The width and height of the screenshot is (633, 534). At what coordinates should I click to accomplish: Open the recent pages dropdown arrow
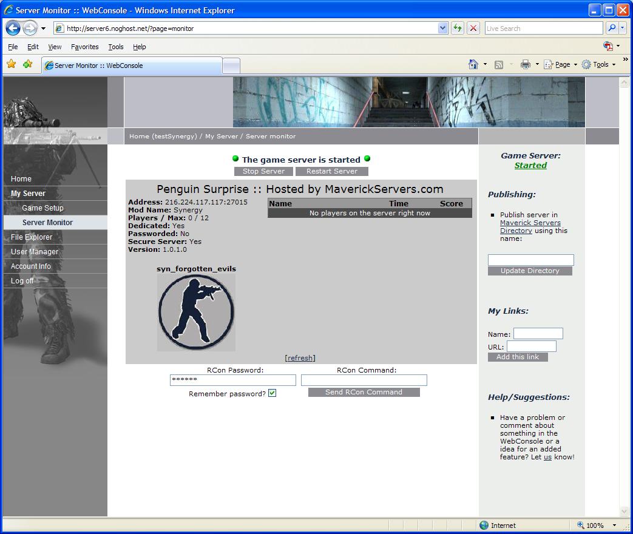point(43,29)
